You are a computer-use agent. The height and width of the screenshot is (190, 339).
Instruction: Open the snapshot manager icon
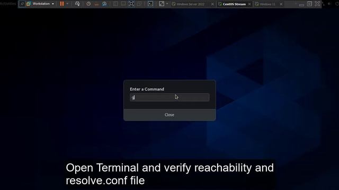pos(104,4)
